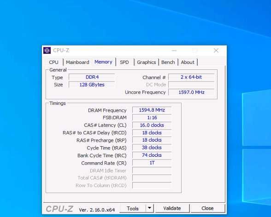Click the Command Rate (CR) label
The width and height of the screenshot is (271, 217).
point(104,163)
